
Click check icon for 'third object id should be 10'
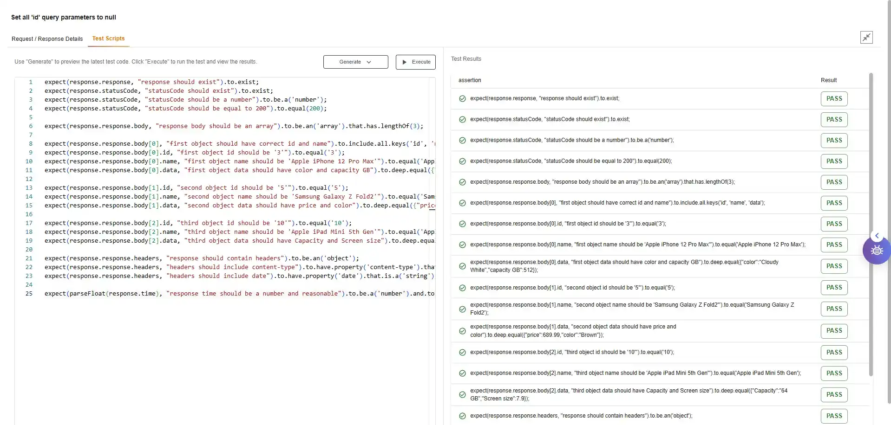click(x=462, y=353)
